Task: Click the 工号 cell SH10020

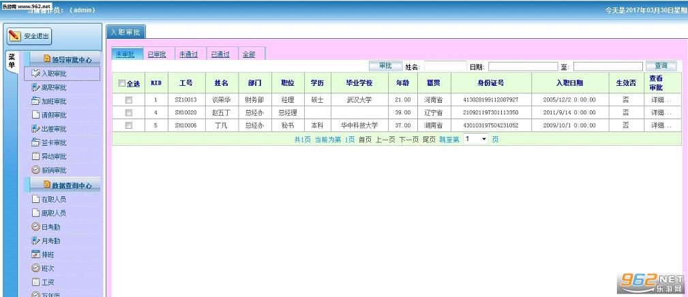Action: [186, 112]
